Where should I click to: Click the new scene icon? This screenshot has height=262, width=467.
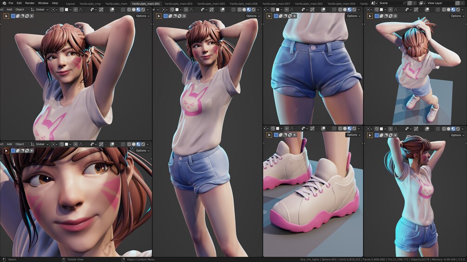409,3
